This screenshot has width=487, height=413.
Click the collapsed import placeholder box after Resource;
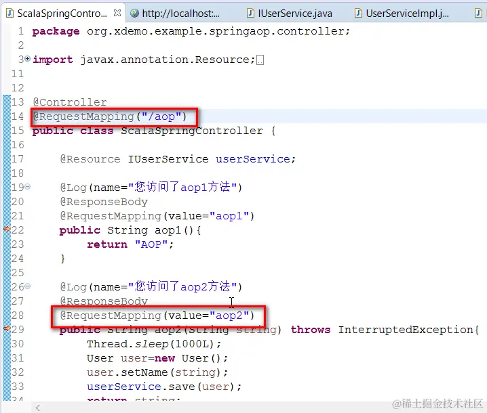point(260,60)
